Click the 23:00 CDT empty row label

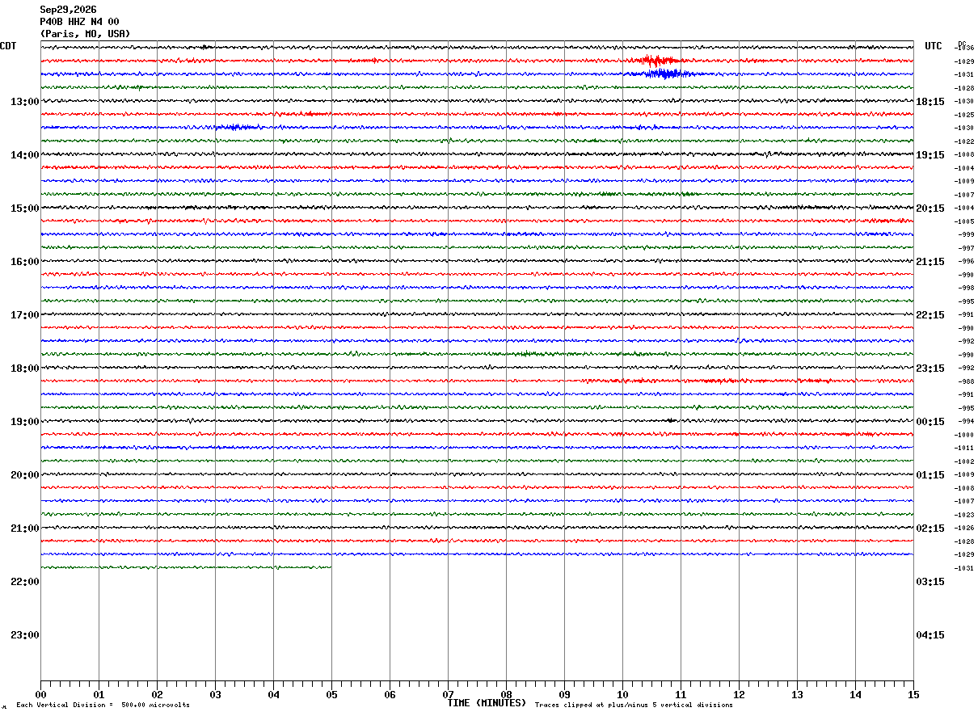point(24,635)
